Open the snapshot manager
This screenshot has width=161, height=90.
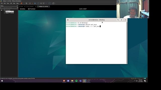pyautogui.click(x=35, y=3)
